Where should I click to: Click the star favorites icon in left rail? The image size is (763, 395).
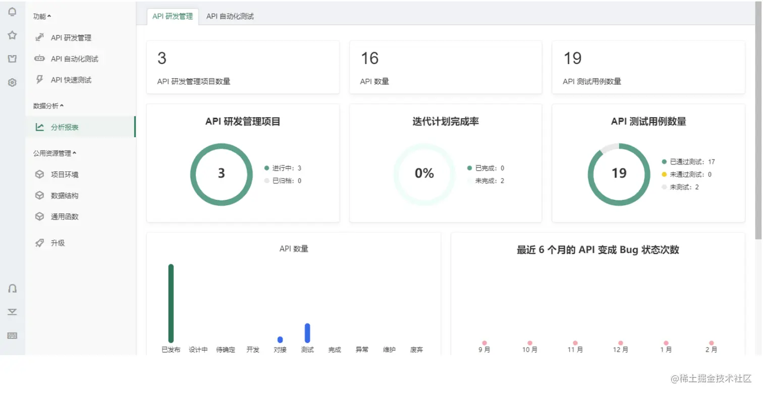(x=13, y=35)
